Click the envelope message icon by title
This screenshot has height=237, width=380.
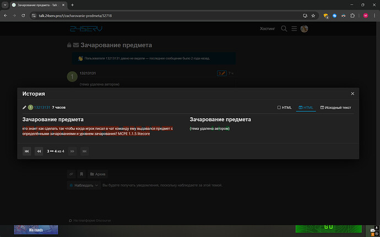[x=76, y=45]
